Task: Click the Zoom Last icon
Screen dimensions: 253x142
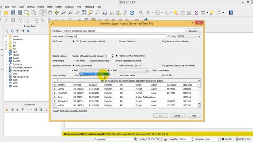Action: point(104,13)
